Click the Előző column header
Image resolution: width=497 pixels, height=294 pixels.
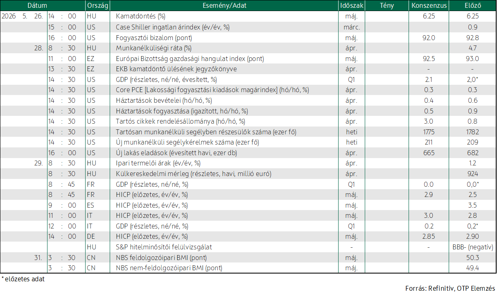tap(473, 6)
